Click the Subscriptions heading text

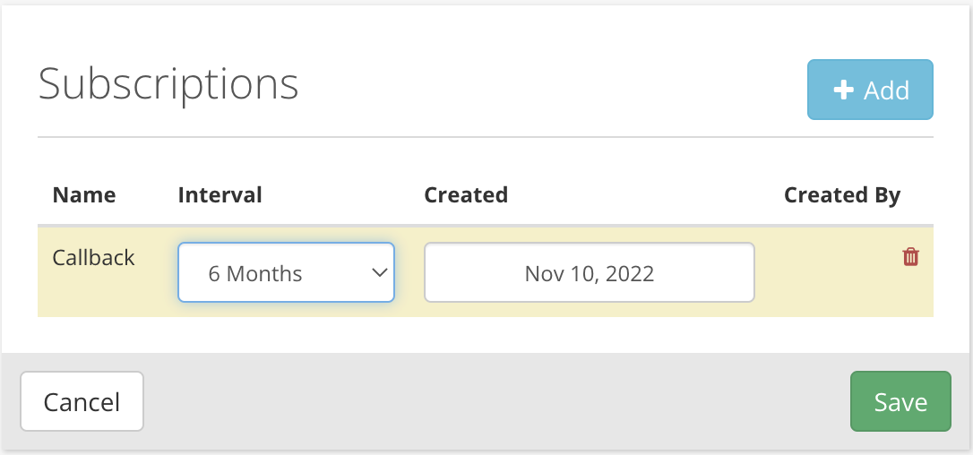click(x=168, y=84)
